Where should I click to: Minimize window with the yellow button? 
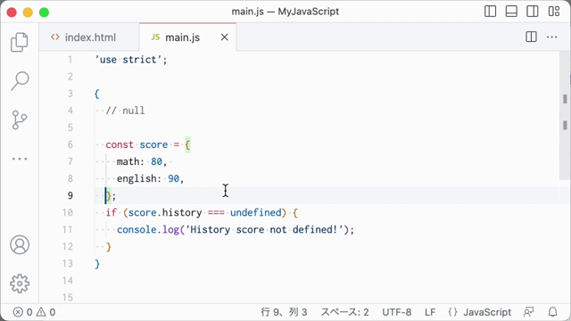tap(28, 12)
